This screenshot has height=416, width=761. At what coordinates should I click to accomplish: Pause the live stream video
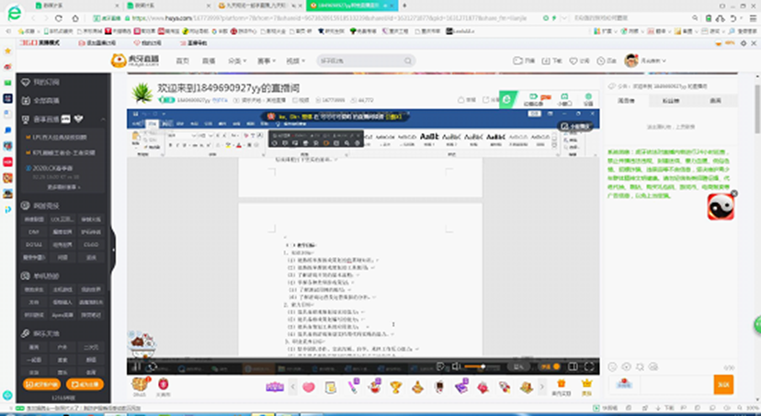click(x=136, y=366)
